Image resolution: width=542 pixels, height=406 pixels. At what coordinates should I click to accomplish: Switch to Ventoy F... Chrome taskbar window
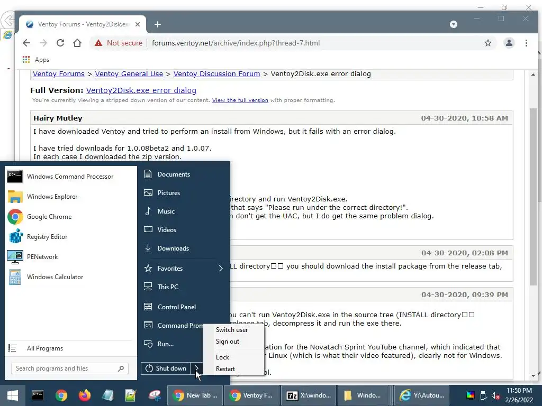tap(252, 395)
